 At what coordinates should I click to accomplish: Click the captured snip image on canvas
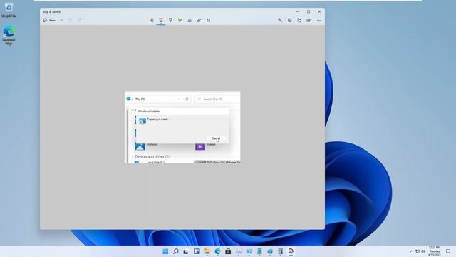click(182, 128)
